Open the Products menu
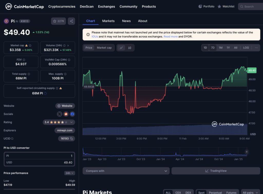 click(x=149, y=6)
